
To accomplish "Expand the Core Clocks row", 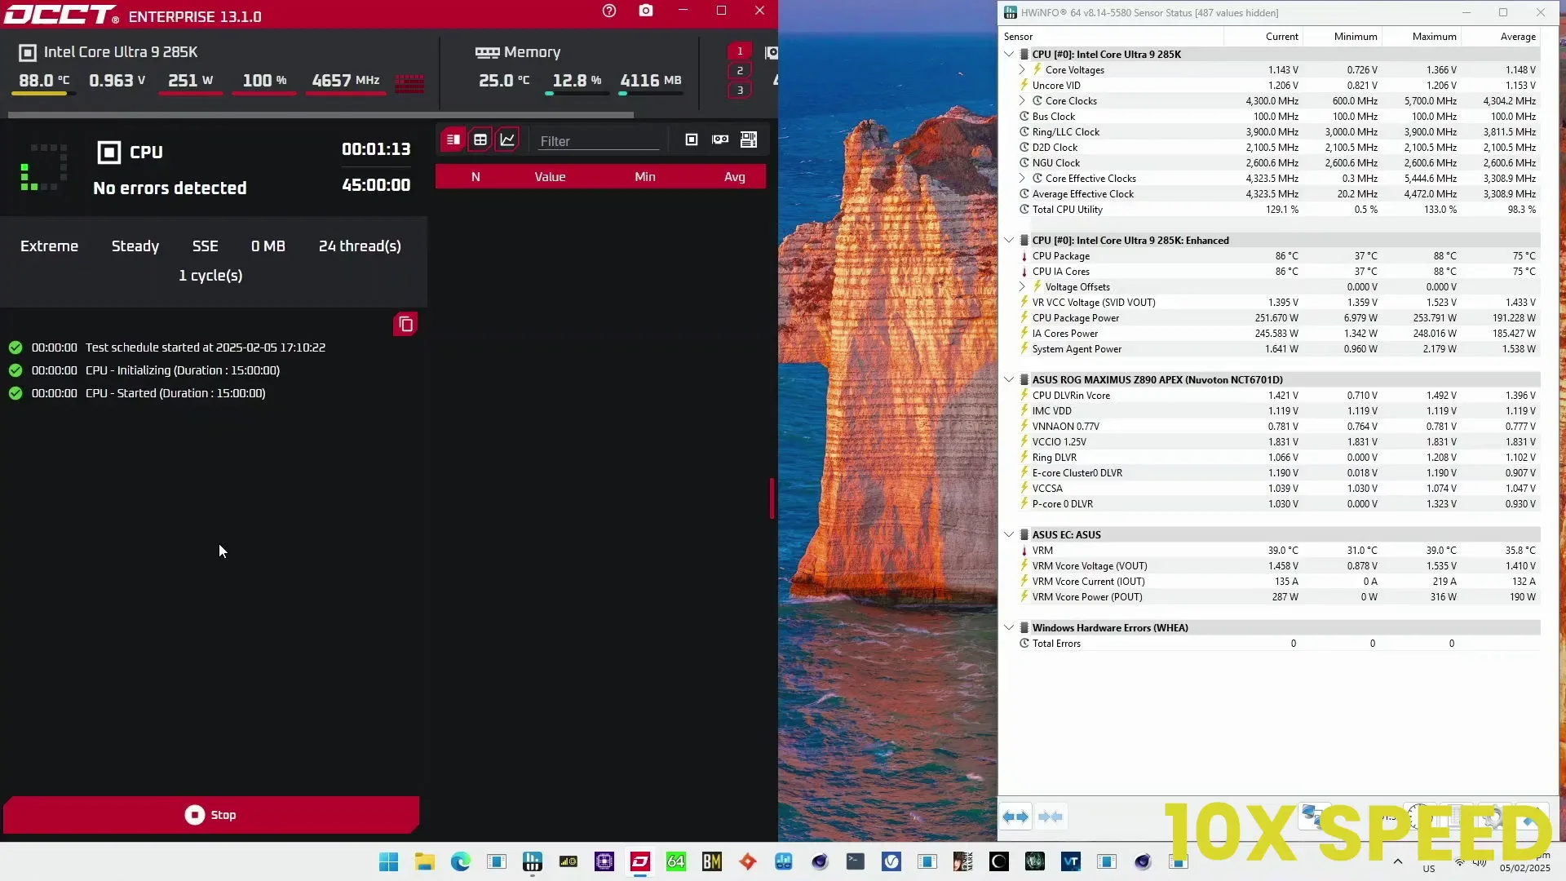I will pos(1022,101).
